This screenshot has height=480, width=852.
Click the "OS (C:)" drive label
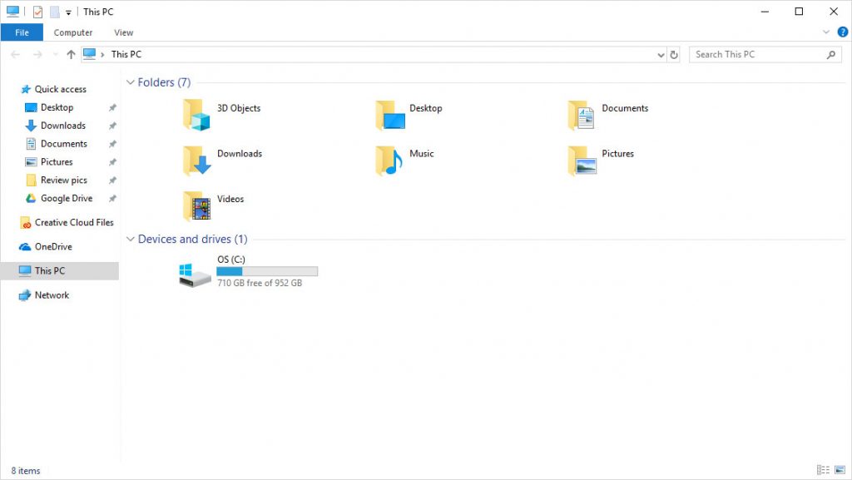click(x=231, y=260)
